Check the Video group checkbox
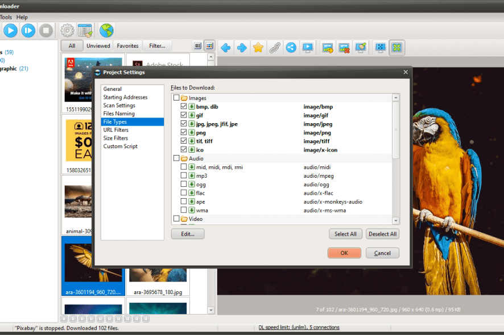 point(176,219)
